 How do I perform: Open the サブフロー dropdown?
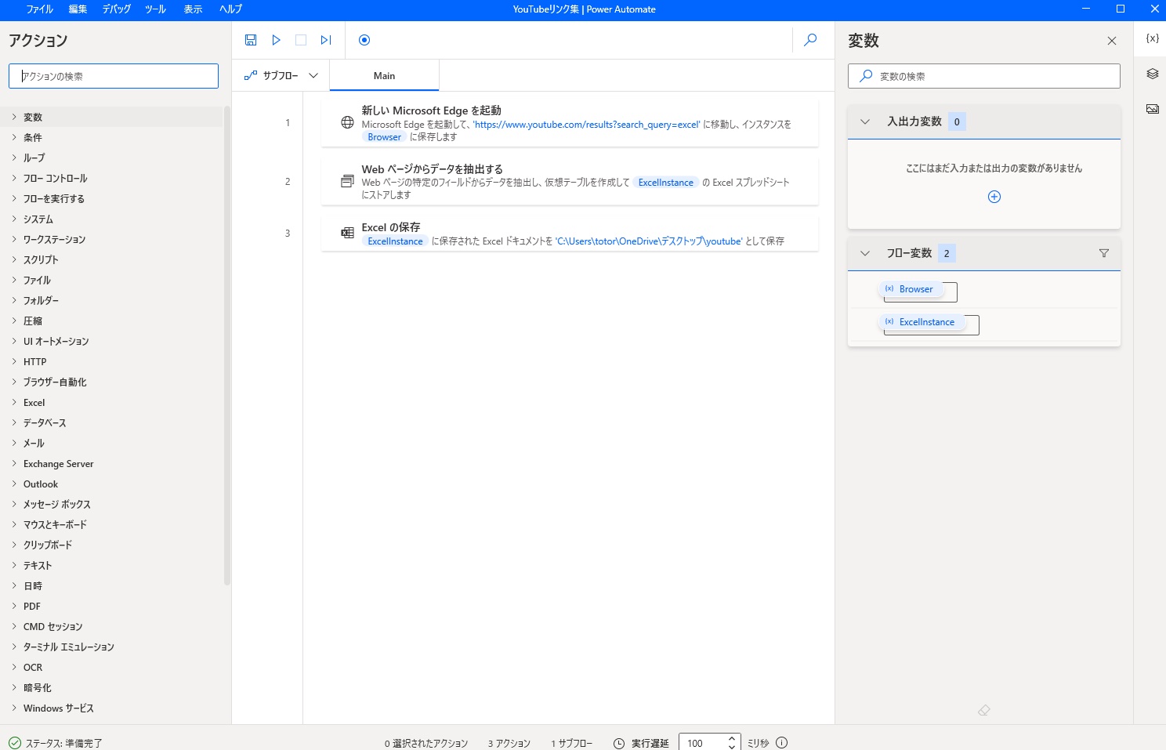click(281, 76)
